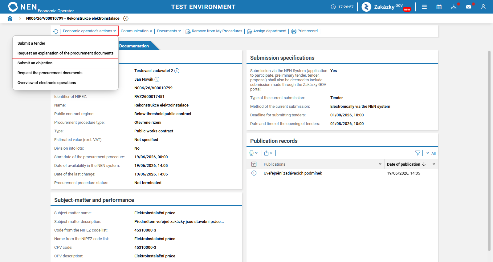This screenshot has height=262, width=493.
Task: Click the Not terminated status value
Action: [x=148, y=183]
